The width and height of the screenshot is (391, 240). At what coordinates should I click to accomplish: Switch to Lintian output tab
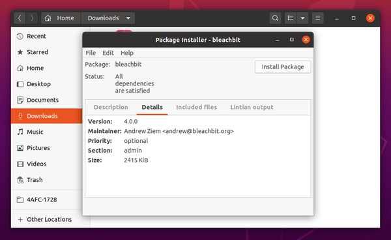tap(252, 107)
